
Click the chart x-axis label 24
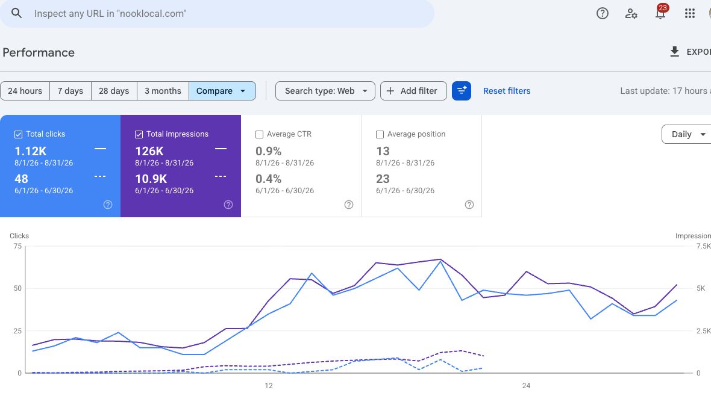click(x=526, y=386)
